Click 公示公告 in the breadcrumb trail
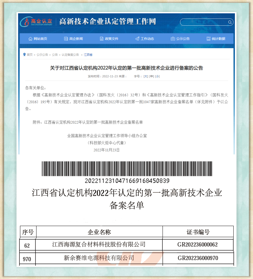253x279 pixels. tap(42, 55)
